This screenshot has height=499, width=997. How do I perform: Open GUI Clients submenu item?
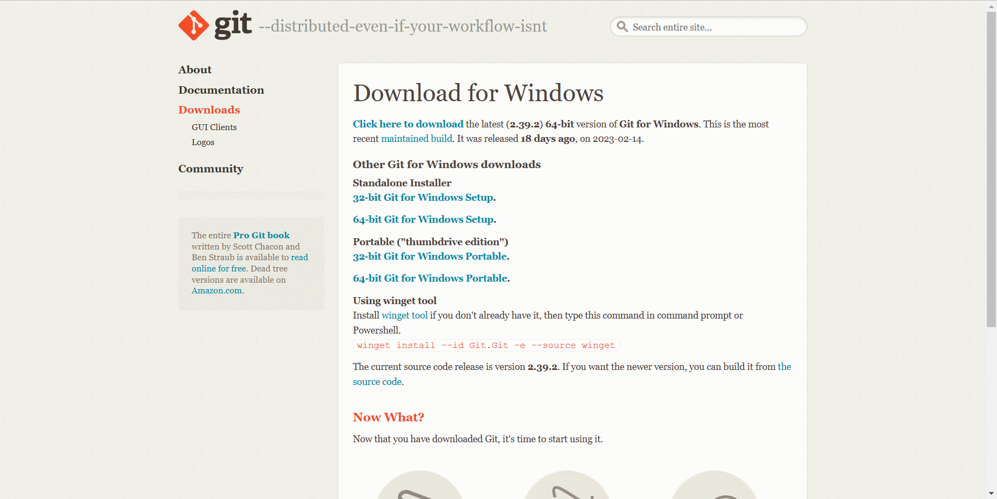(214, 127)
